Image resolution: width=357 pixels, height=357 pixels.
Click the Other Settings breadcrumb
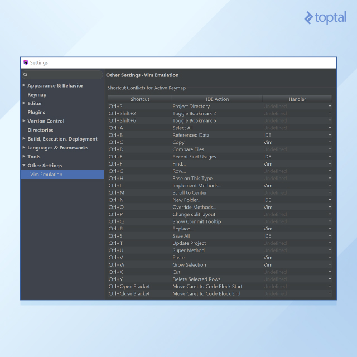(x=123, y=75)
